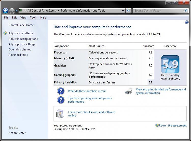Select the Primary hard disk row label
The image size is (191, 141).
pyautogui.click(x=65, y=82)
